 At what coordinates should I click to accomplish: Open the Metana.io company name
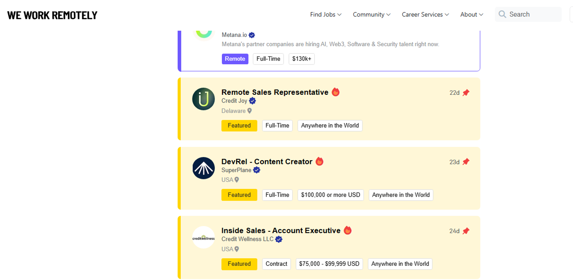pos(234,35)
